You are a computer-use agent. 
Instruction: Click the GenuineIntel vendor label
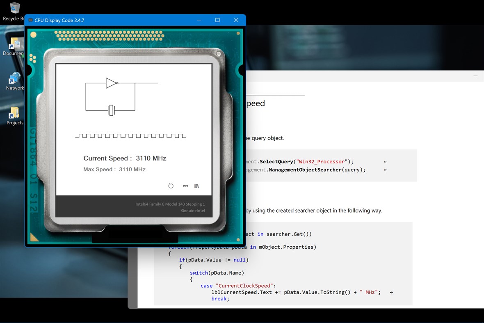[193, 211]
